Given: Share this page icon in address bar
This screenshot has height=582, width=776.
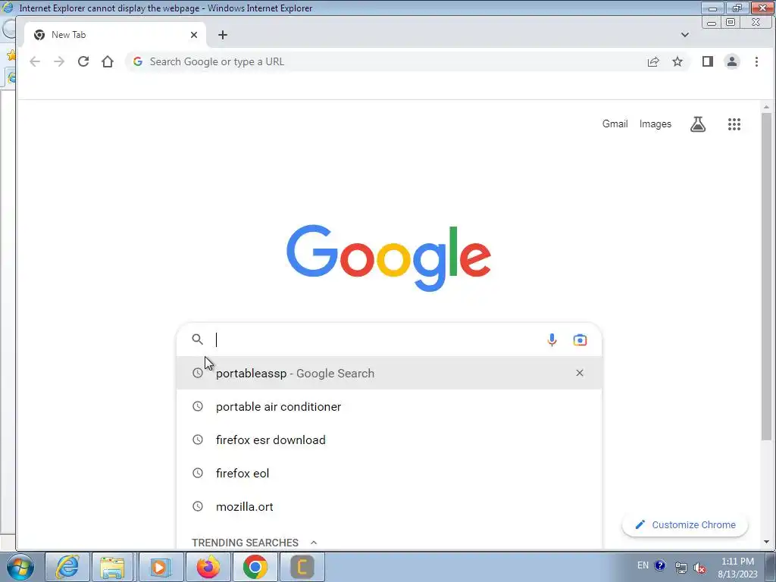Looking at the screenshot, I should coord(653,61).
